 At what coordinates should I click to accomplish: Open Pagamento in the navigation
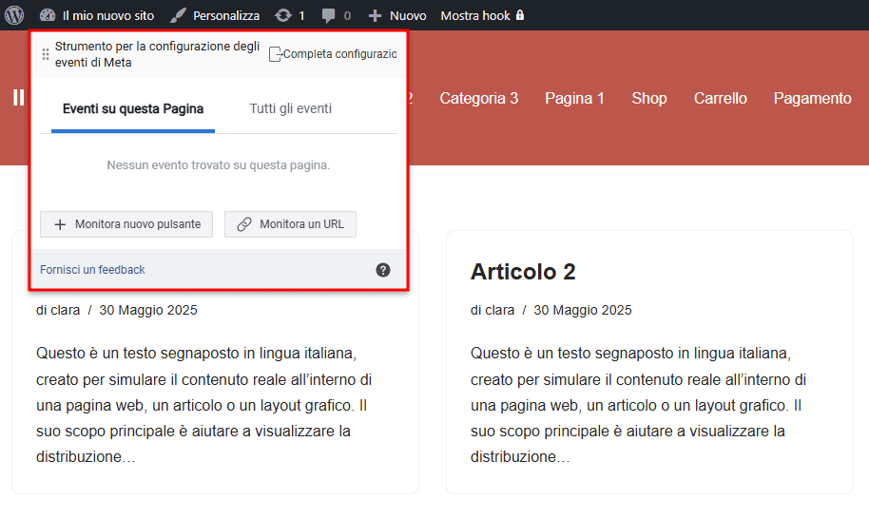point(813,98)
